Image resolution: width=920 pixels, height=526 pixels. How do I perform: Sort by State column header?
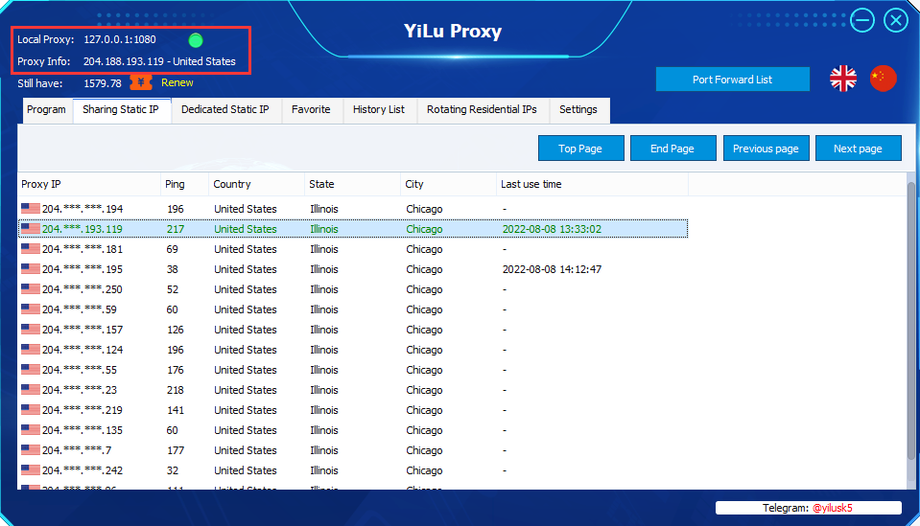coord(352,184)
